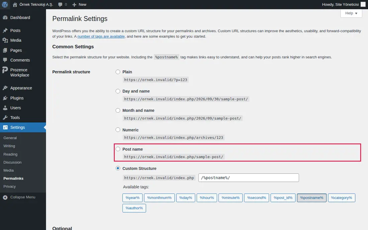Add the %hour% tag button

207,198
